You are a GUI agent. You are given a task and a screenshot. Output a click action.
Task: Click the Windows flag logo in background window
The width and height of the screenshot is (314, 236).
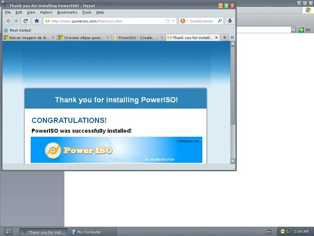click(x=308, y=10)
